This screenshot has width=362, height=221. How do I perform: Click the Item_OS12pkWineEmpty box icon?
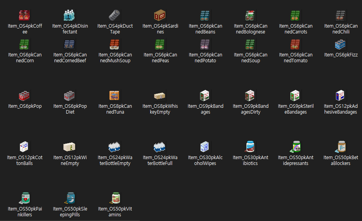69,147
